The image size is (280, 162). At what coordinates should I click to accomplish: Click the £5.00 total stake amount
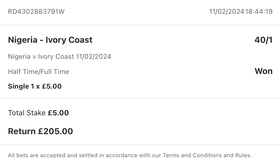click(x=58, y=113)
